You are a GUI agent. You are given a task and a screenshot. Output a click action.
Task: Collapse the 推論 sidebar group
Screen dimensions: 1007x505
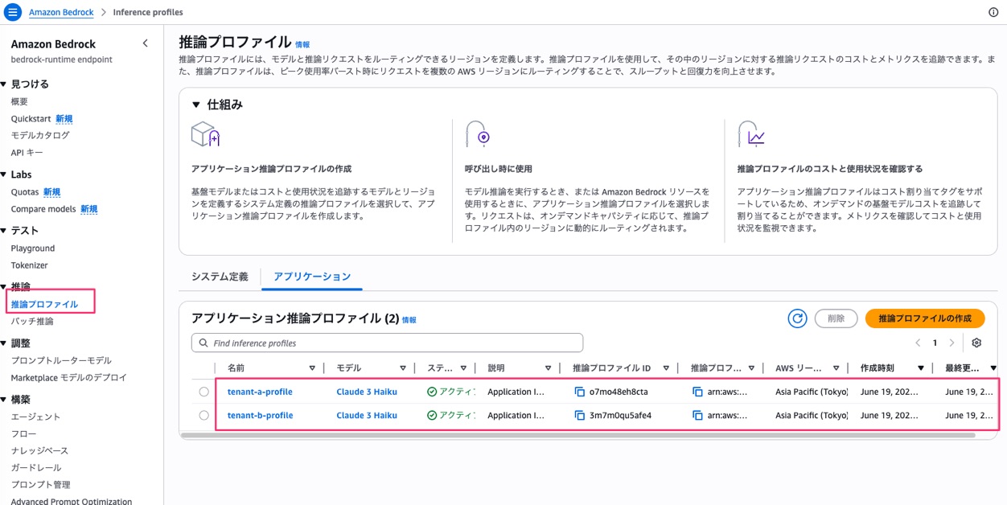click(4, 287)
